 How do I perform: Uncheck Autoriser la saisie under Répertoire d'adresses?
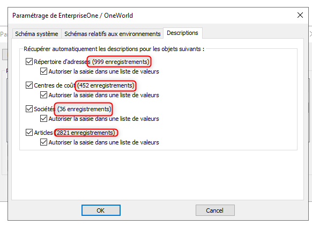[x=43, y=71]
